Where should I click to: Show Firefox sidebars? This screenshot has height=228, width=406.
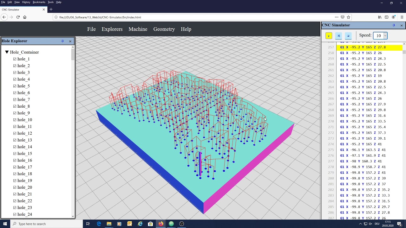point(386,17)
